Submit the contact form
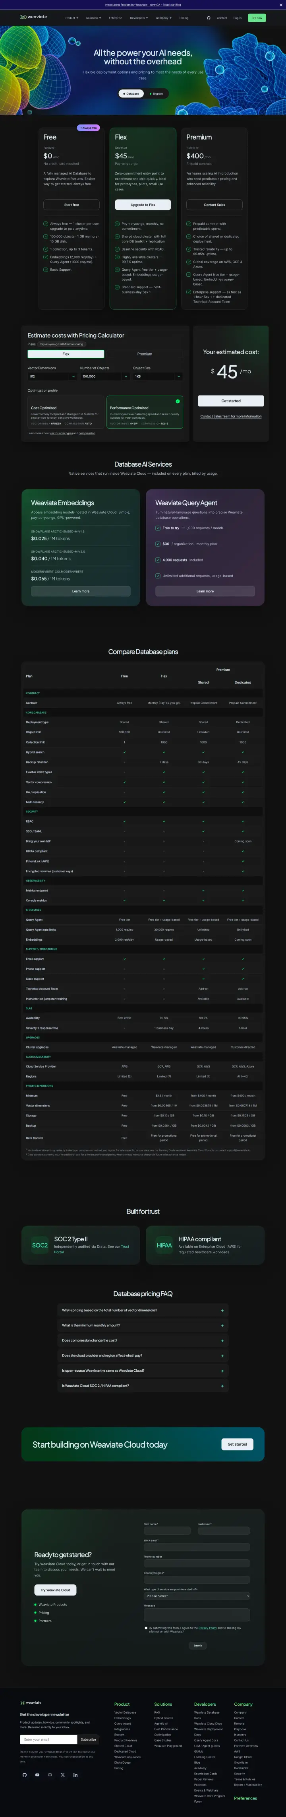This screenshot has width=286, height=1817. 198,1646
